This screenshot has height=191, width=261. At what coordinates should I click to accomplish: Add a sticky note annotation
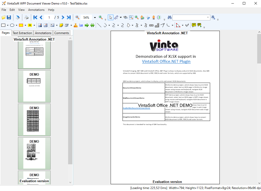(61, 25)
